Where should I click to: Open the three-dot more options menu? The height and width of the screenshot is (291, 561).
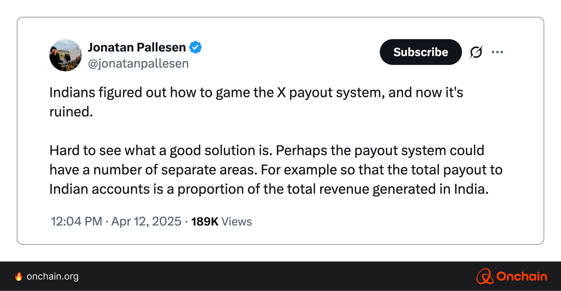pos(497,52)
